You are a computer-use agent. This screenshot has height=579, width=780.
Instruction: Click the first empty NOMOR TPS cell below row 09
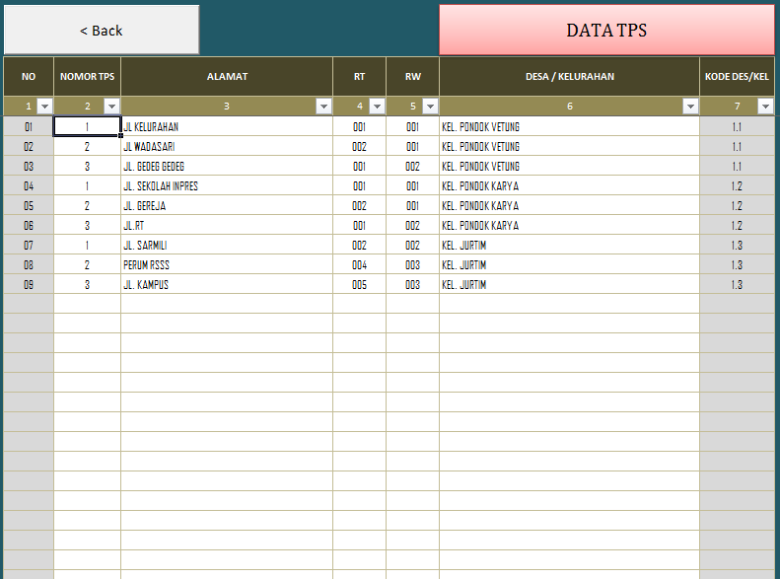click(x=87, y=304)
